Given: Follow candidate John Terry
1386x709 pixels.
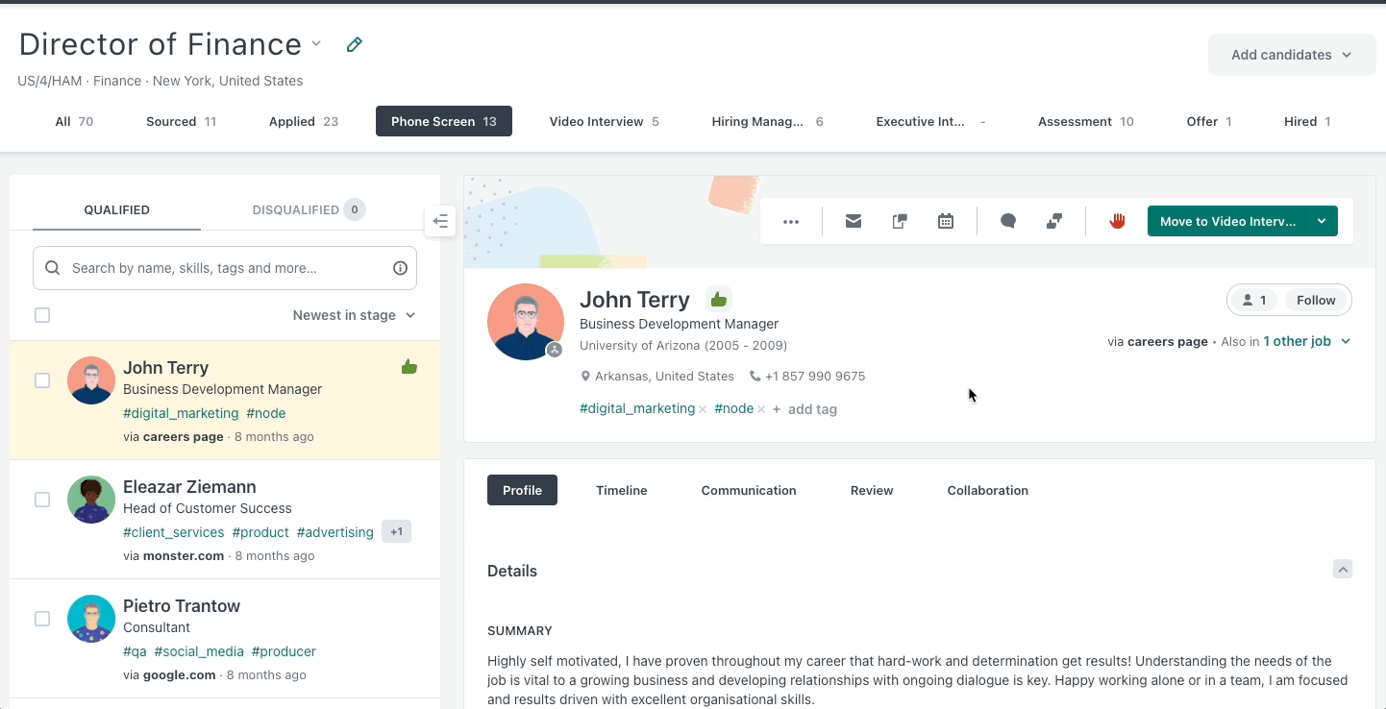Looking at the screenshot, I should coord(1315,299).
